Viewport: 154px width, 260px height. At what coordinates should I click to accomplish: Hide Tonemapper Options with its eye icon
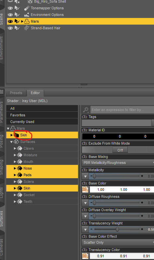pos(10,8)
